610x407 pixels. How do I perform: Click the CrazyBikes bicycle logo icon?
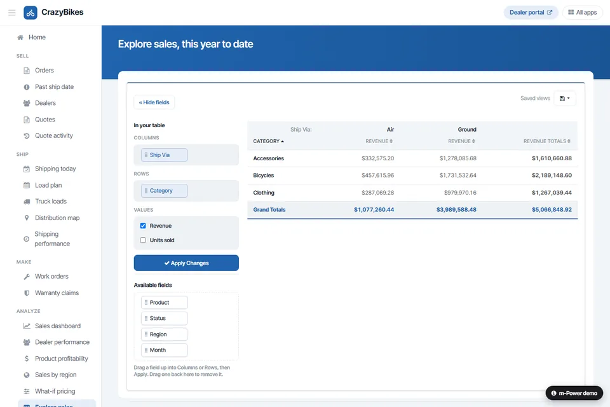click(30, 13)
